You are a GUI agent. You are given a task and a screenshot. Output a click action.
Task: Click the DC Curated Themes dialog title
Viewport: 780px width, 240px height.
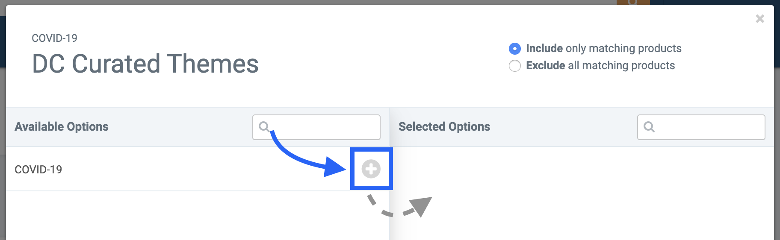(x=145, y=64)
